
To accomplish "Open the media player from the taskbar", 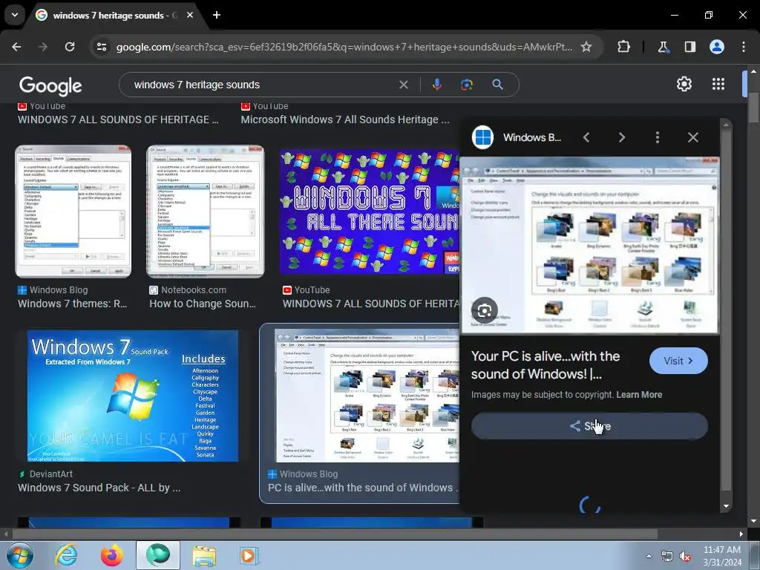I will pos(249,555).
